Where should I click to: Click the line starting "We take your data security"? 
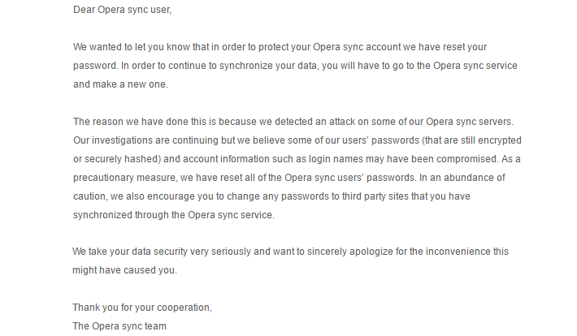pyautogui.click(x=290, y=252)
